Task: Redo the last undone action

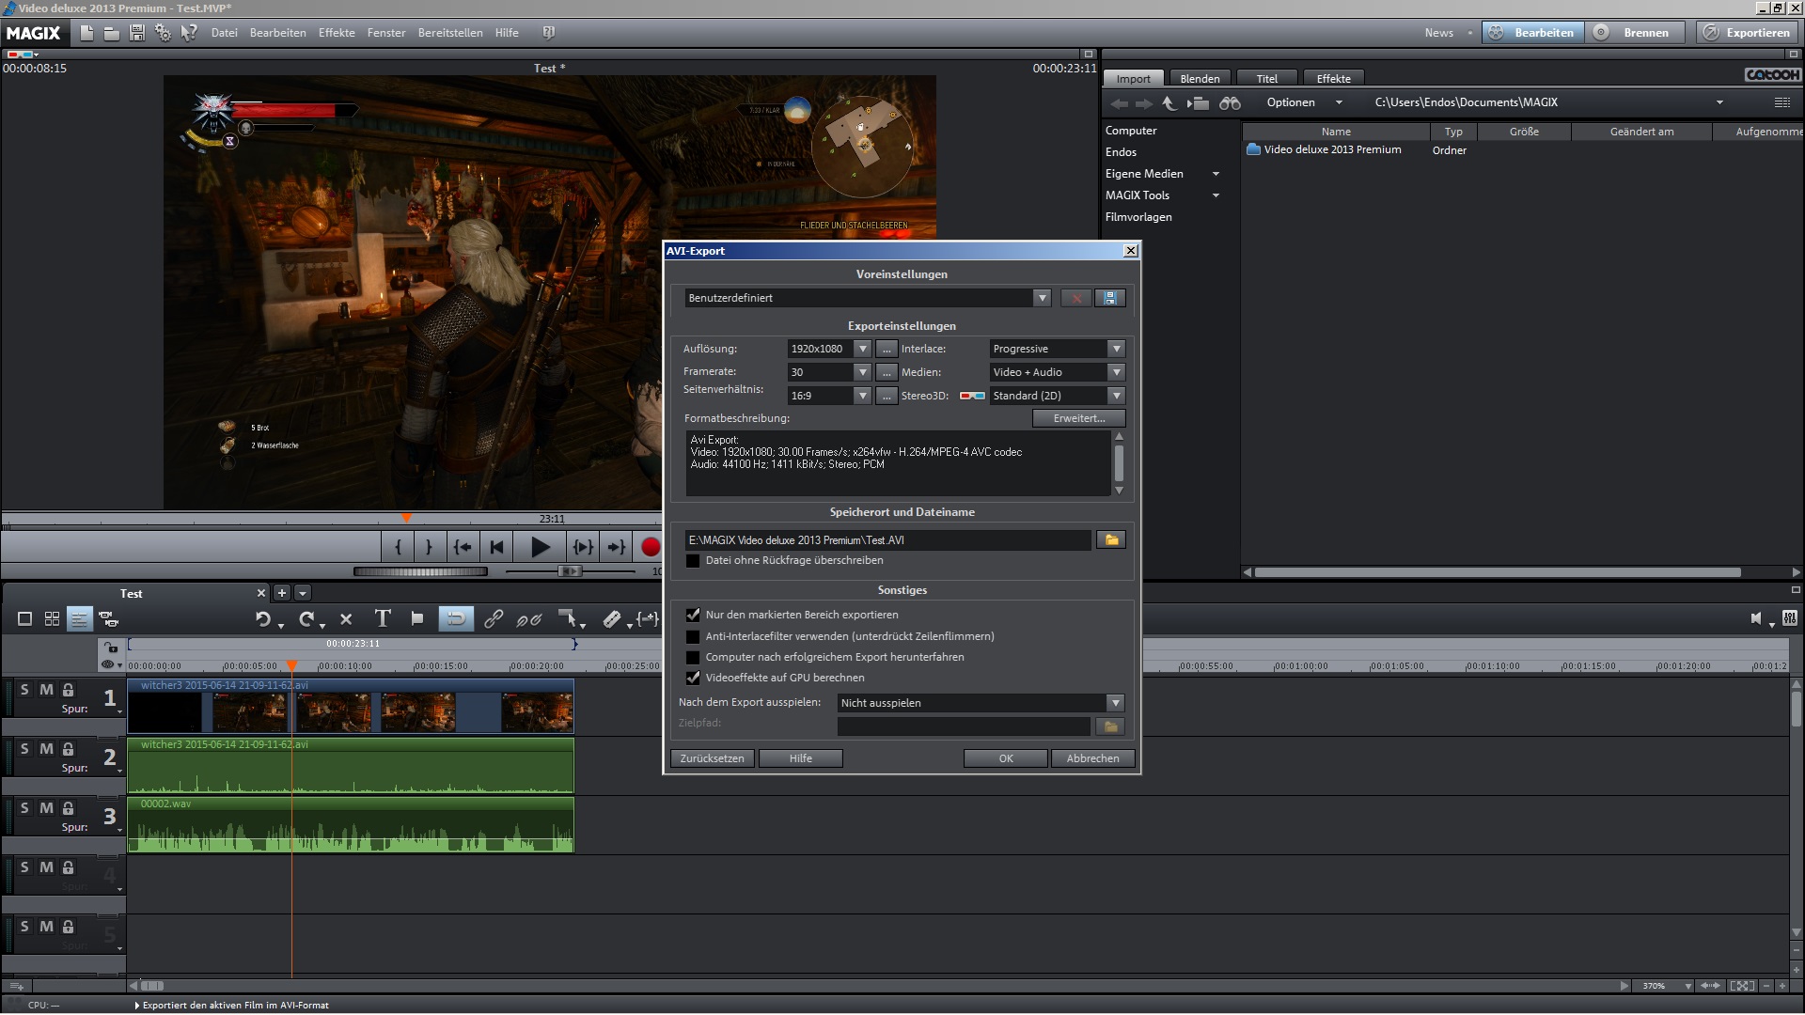Action: click(306, 619)
